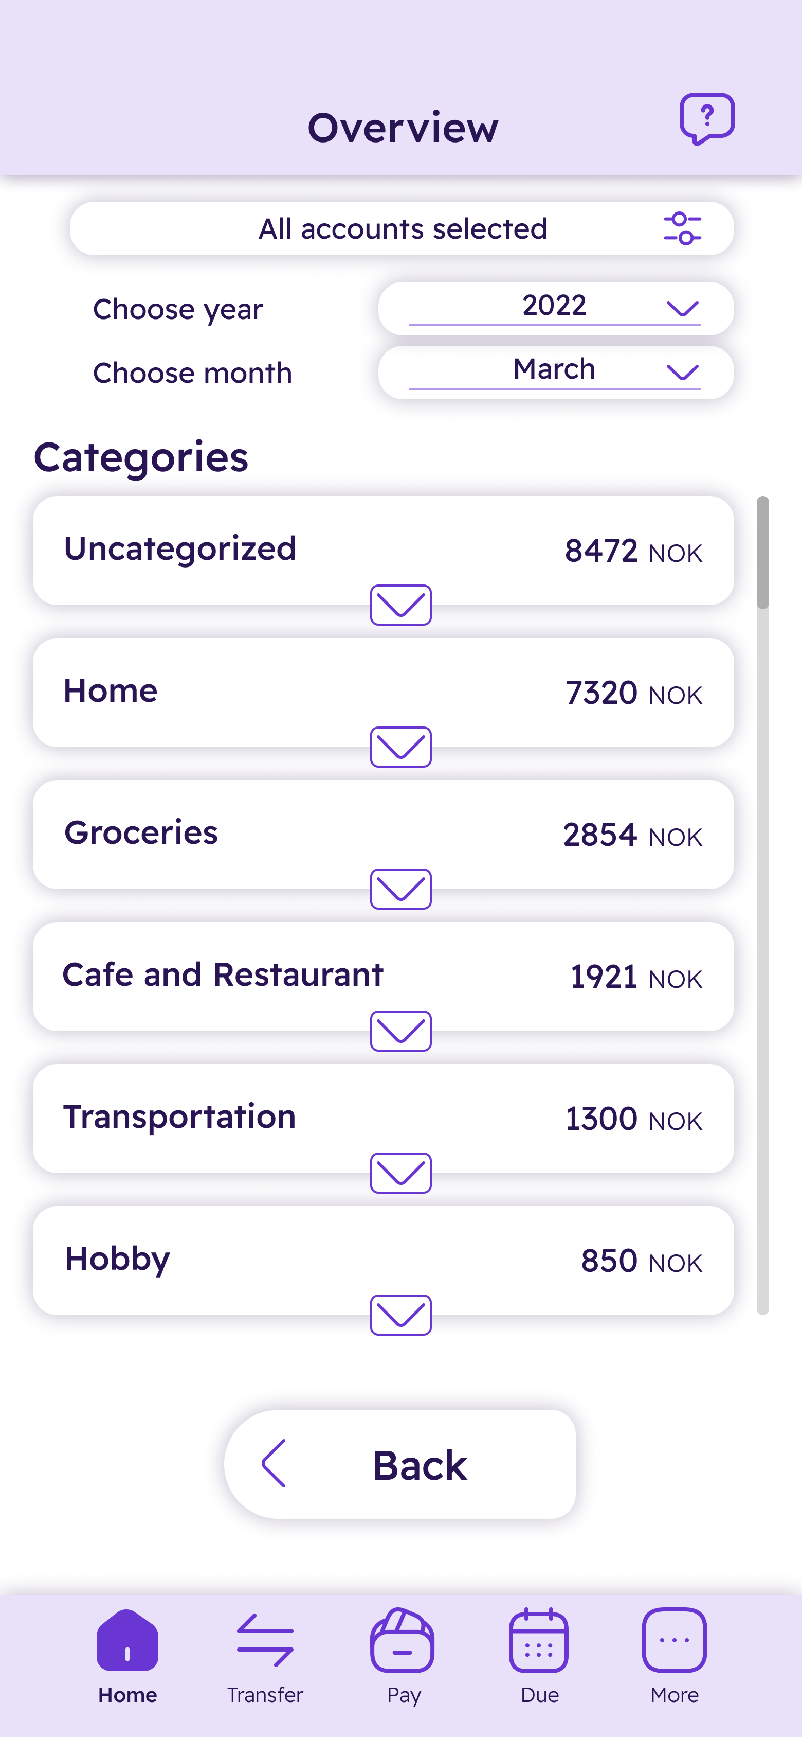Select the Pay wallet icon
This screenshot has height=1737, width=802.
click(403, 1640)
